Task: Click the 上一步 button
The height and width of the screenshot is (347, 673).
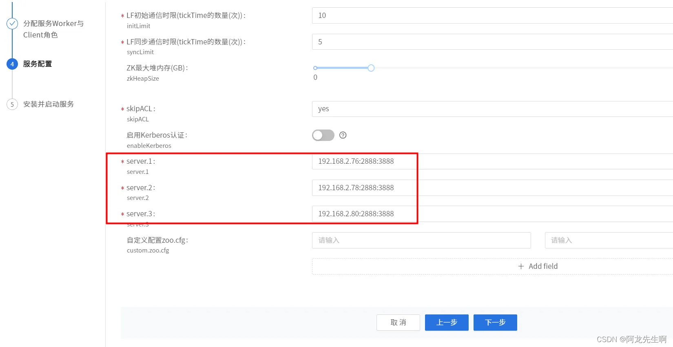Action: click(x=447, y=323)
